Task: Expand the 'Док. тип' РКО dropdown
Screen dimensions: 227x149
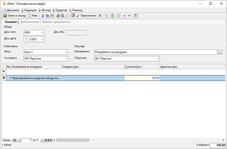Action: pyautogui.click(x=43, y=33)
